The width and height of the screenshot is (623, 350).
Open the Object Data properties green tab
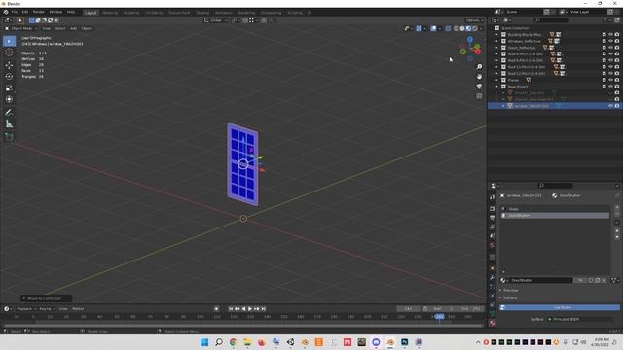pyautogui.click(x=493, y=313)
